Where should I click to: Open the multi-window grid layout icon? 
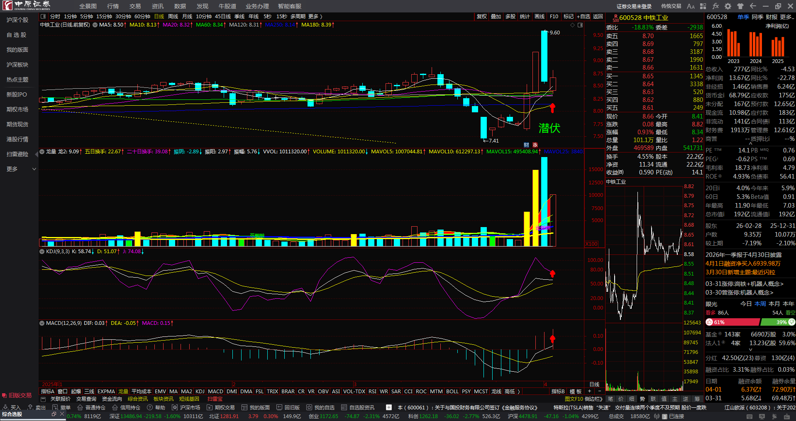click(x=703, y=6)
